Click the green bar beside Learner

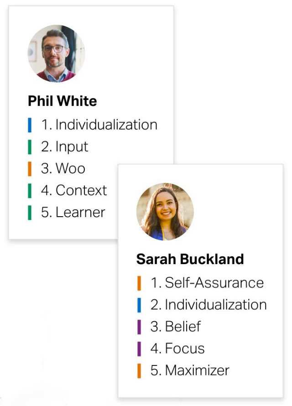click(x=30, y=212)
